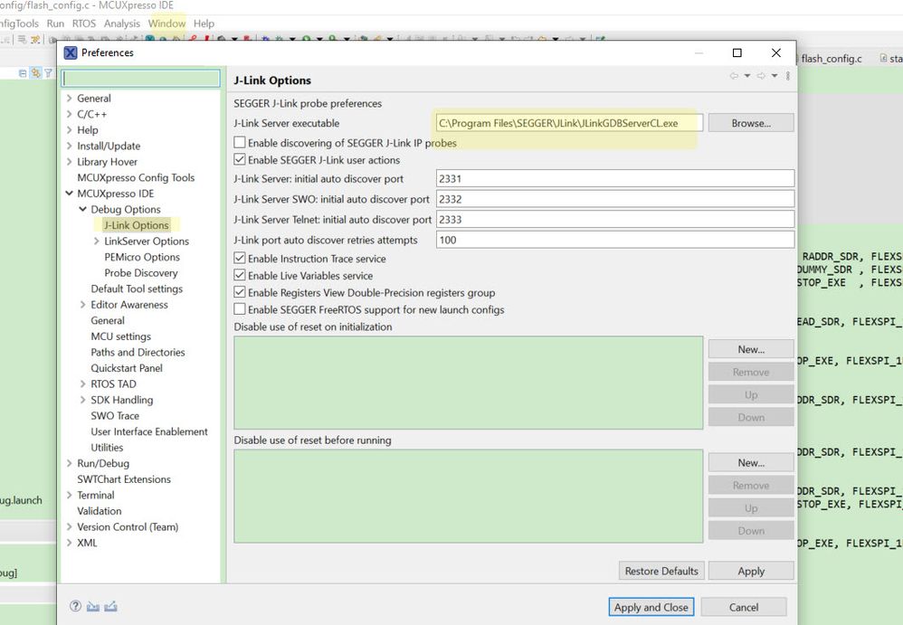
Task: Click the import preferences icon
Action: [92, 606]
